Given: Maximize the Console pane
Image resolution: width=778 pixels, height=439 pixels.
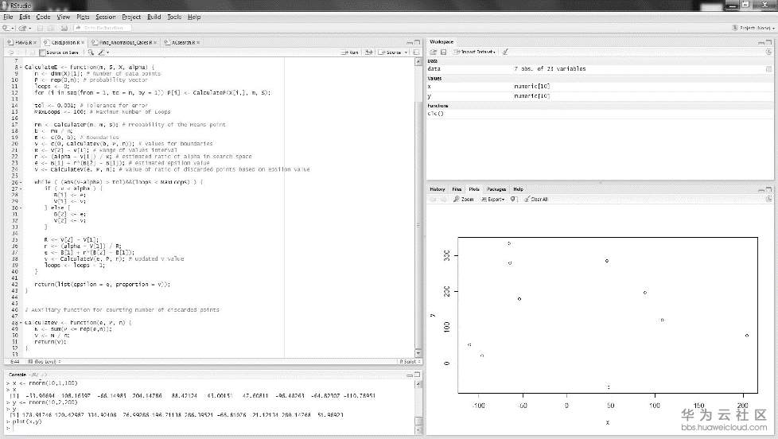Looking at the screenshot, I should [x=418, y=375].
